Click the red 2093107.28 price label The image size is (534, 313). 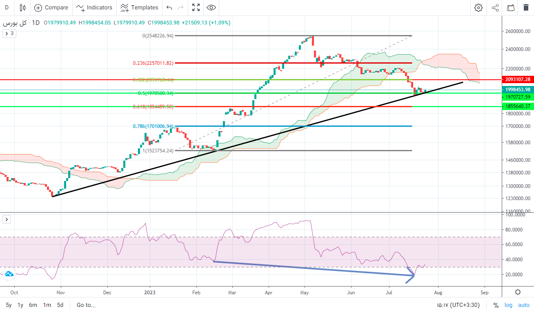517,79
